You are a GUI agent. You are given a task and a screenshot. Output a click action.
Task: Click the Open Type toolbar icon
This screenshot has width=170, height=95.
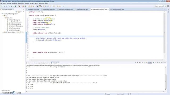29,6
